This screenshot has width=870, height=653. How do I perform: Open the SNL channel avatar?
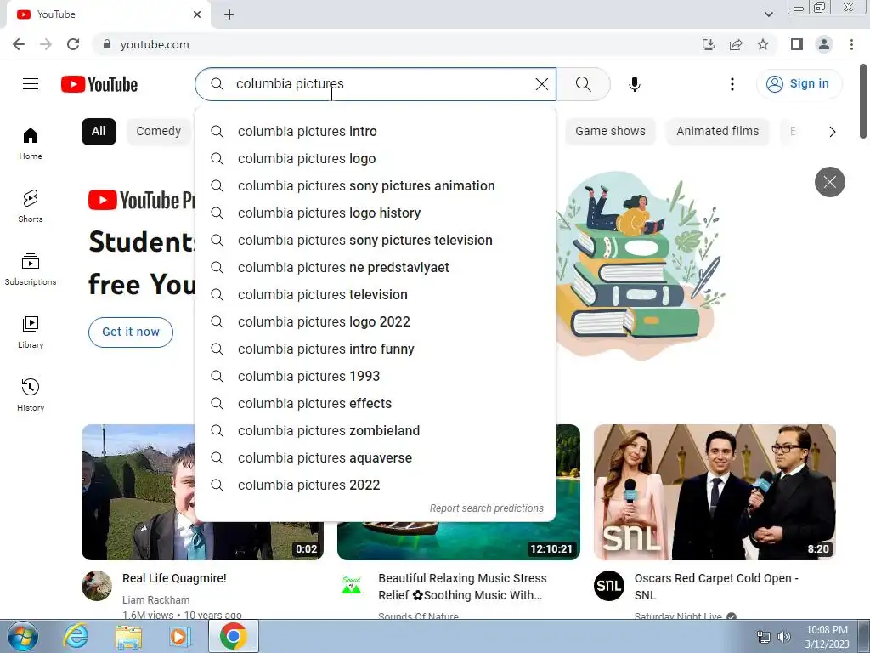pos(609,585)
